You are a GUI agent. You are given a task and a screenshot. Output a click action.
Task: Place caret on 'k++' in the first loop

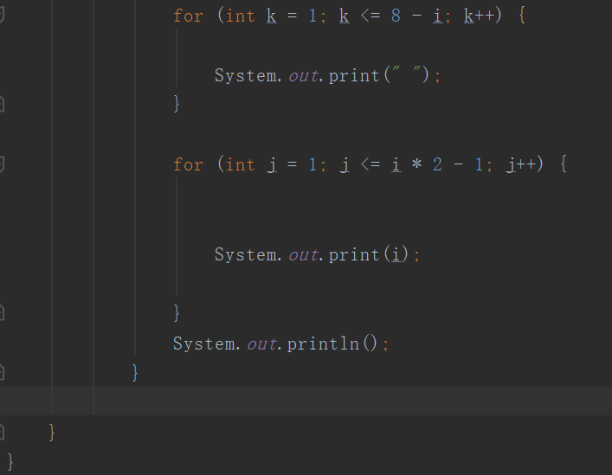click(479, 16)
